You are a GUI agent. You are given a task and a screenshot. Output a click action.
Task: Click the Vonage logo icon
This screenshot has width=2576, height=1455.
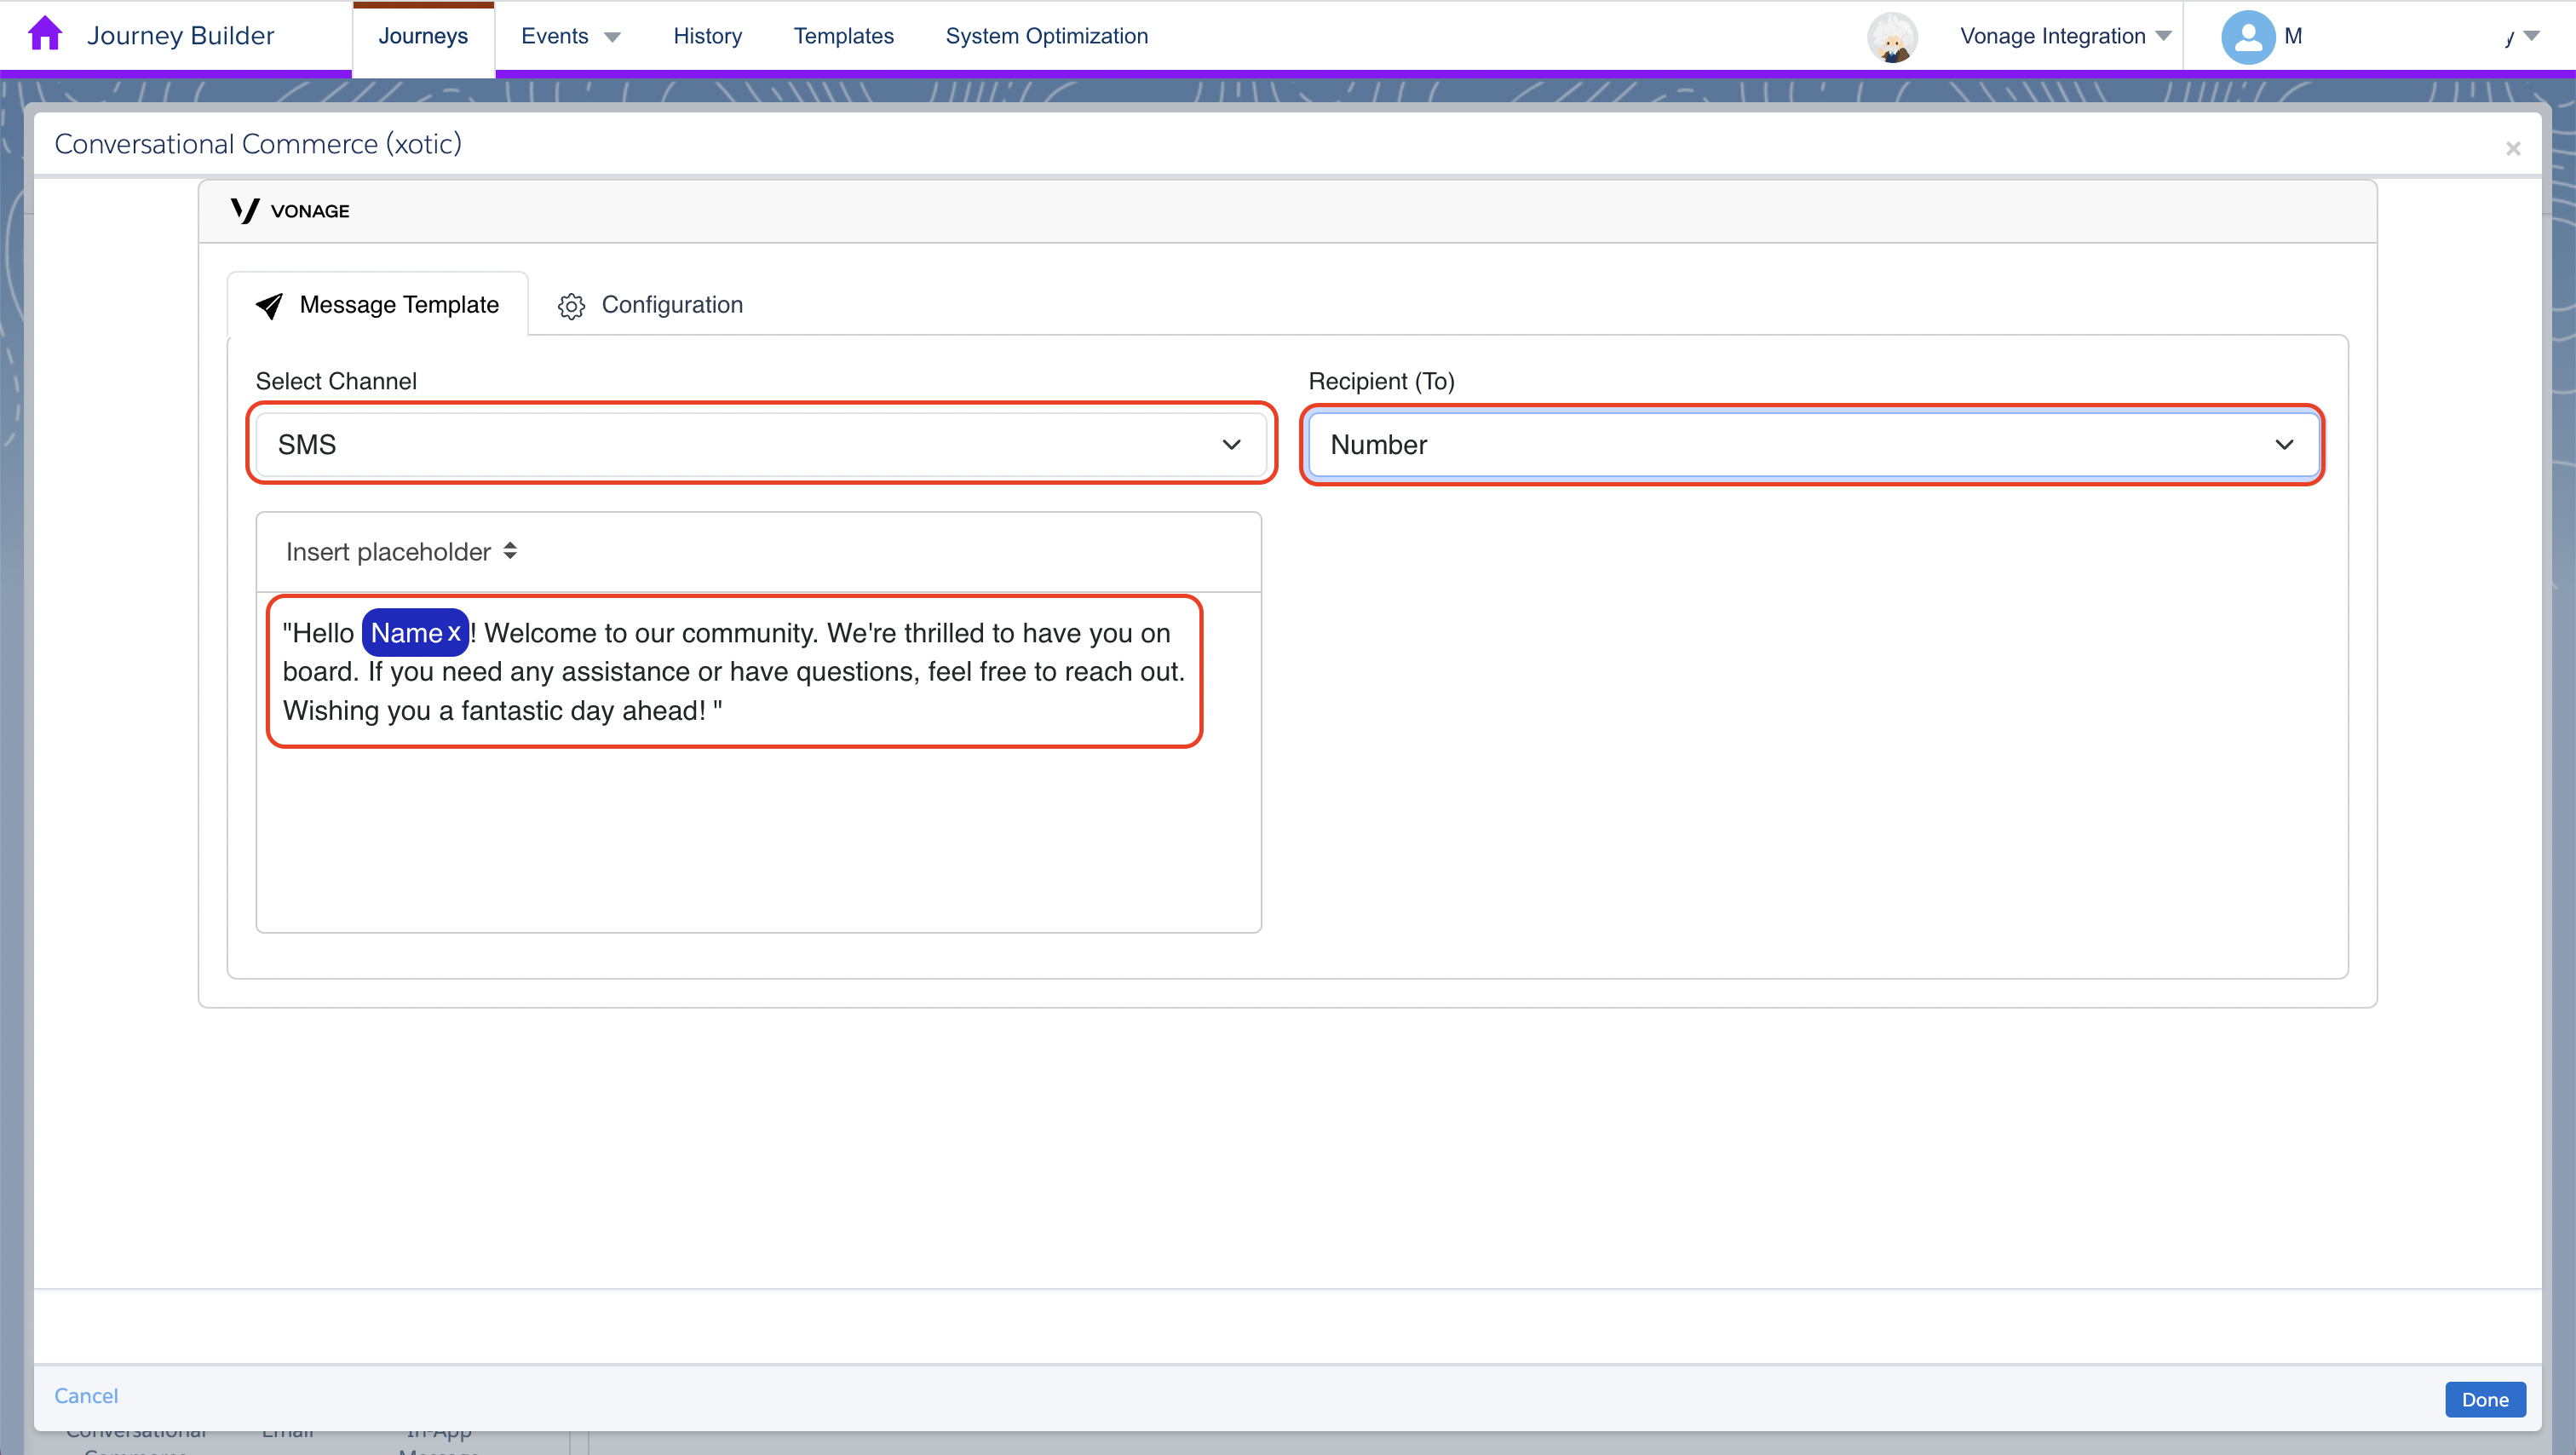tap(245, 211)
